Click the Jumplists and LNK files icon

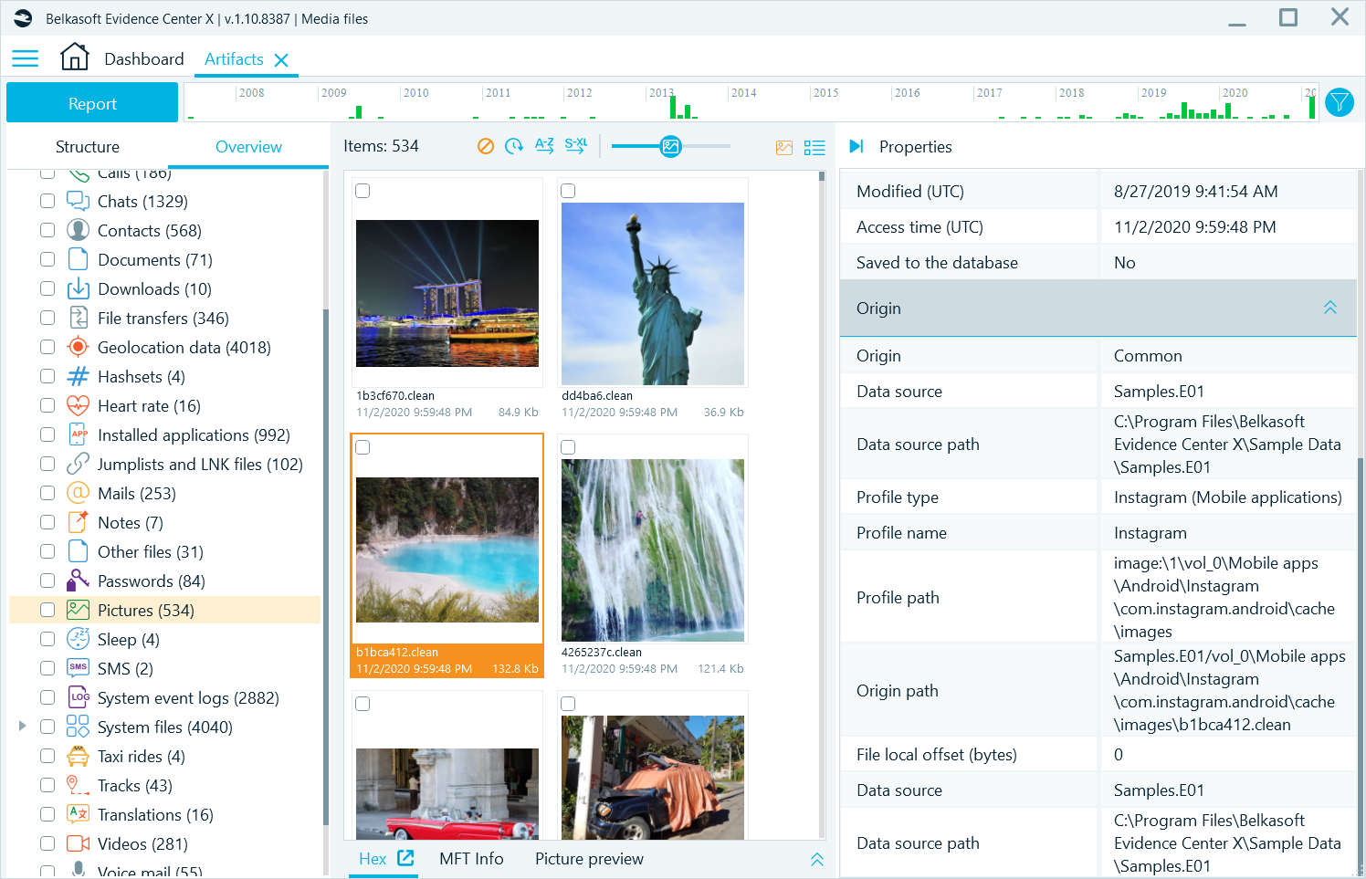coord(78,464)
